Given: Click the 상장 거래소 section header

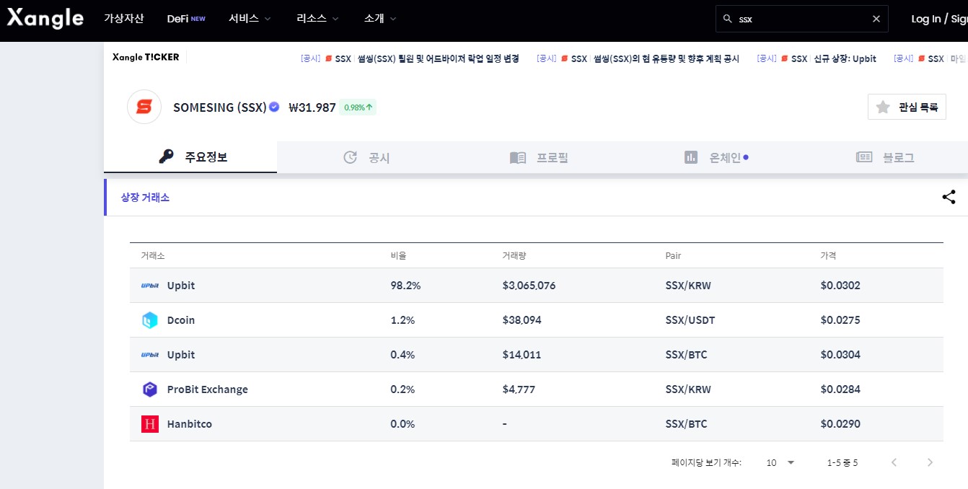Looking at the screenshot, I should 146,197.
